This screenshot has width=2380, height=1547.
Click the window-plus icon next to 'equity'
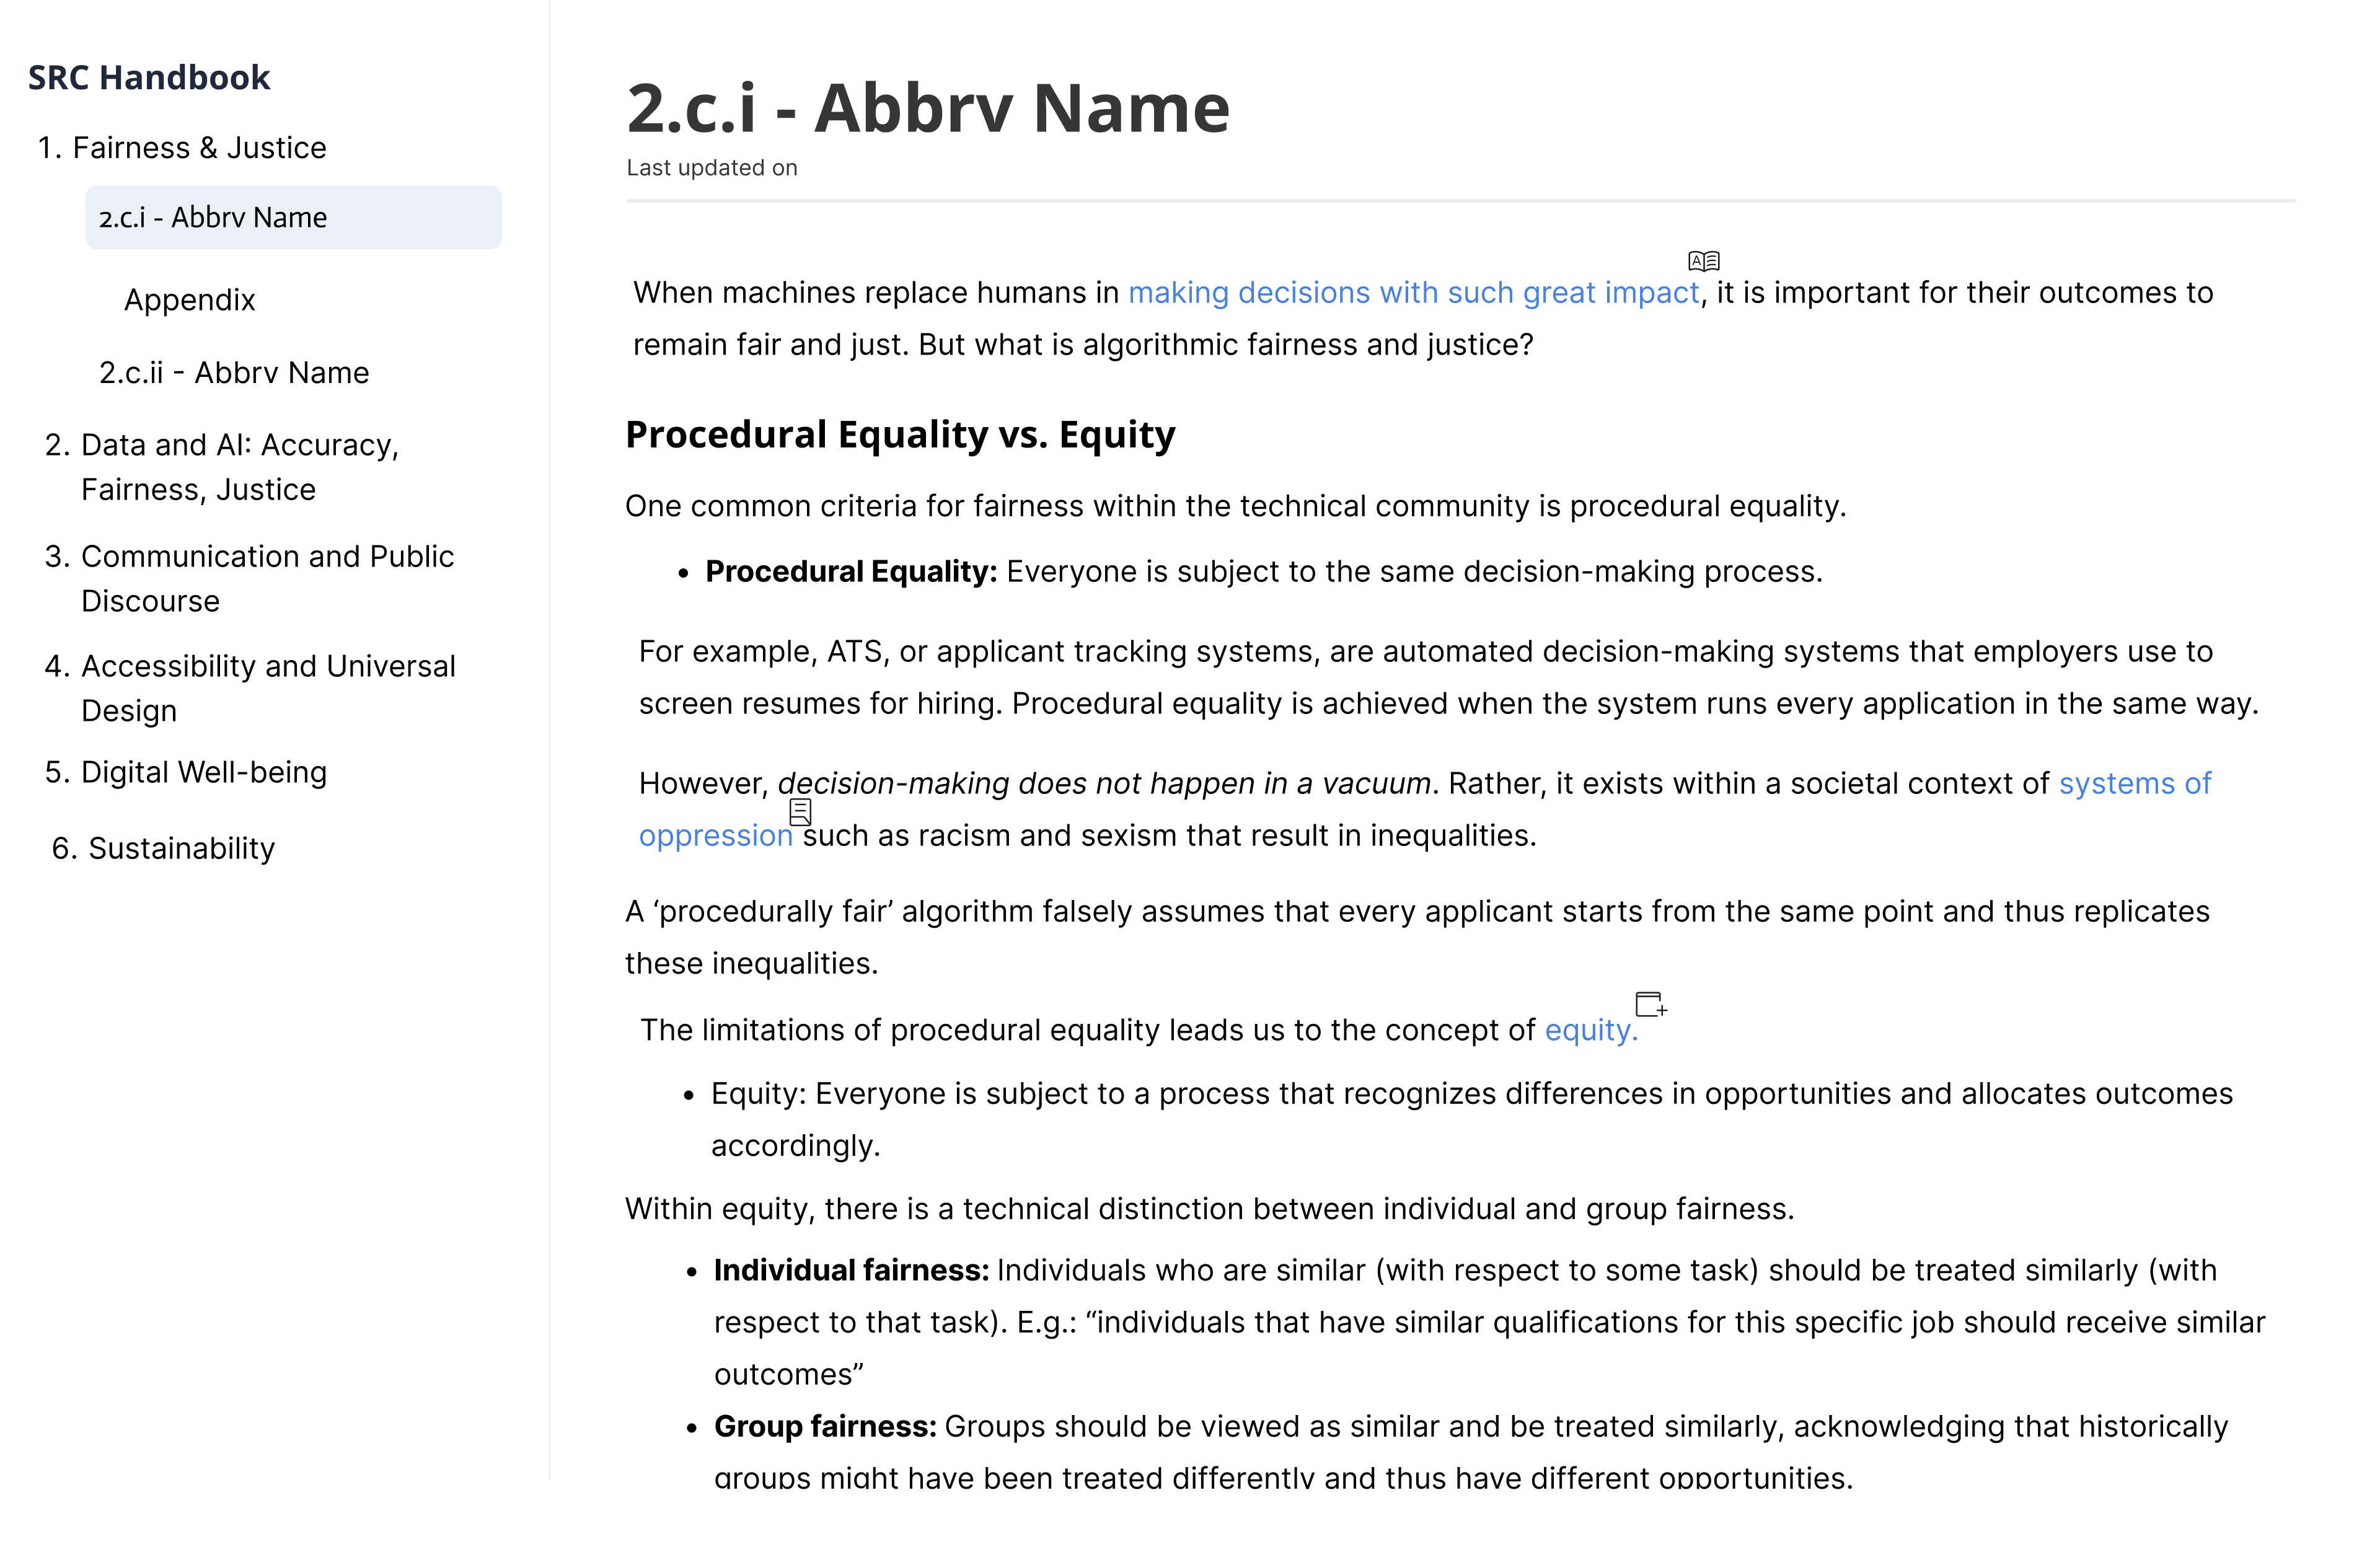coord(1650,1003)
